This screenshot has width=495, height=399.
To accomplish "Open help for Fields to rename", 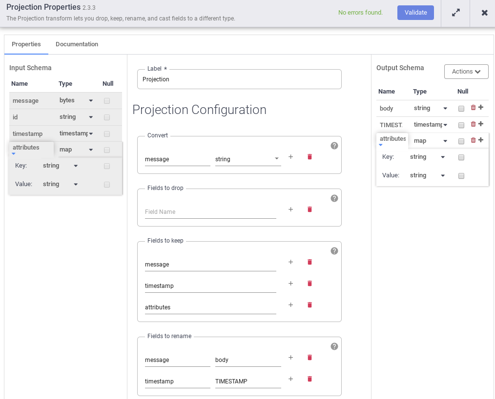I will coord(334,346).
